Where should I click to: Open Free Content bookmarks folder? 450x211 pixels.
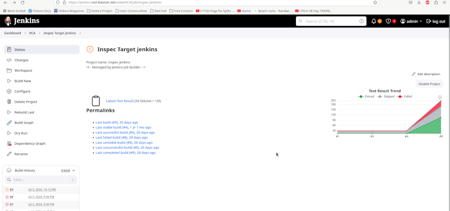point(181,11)
